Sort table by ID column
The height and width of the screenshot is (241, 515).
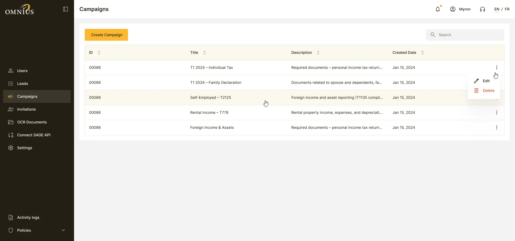coord(99,52)
